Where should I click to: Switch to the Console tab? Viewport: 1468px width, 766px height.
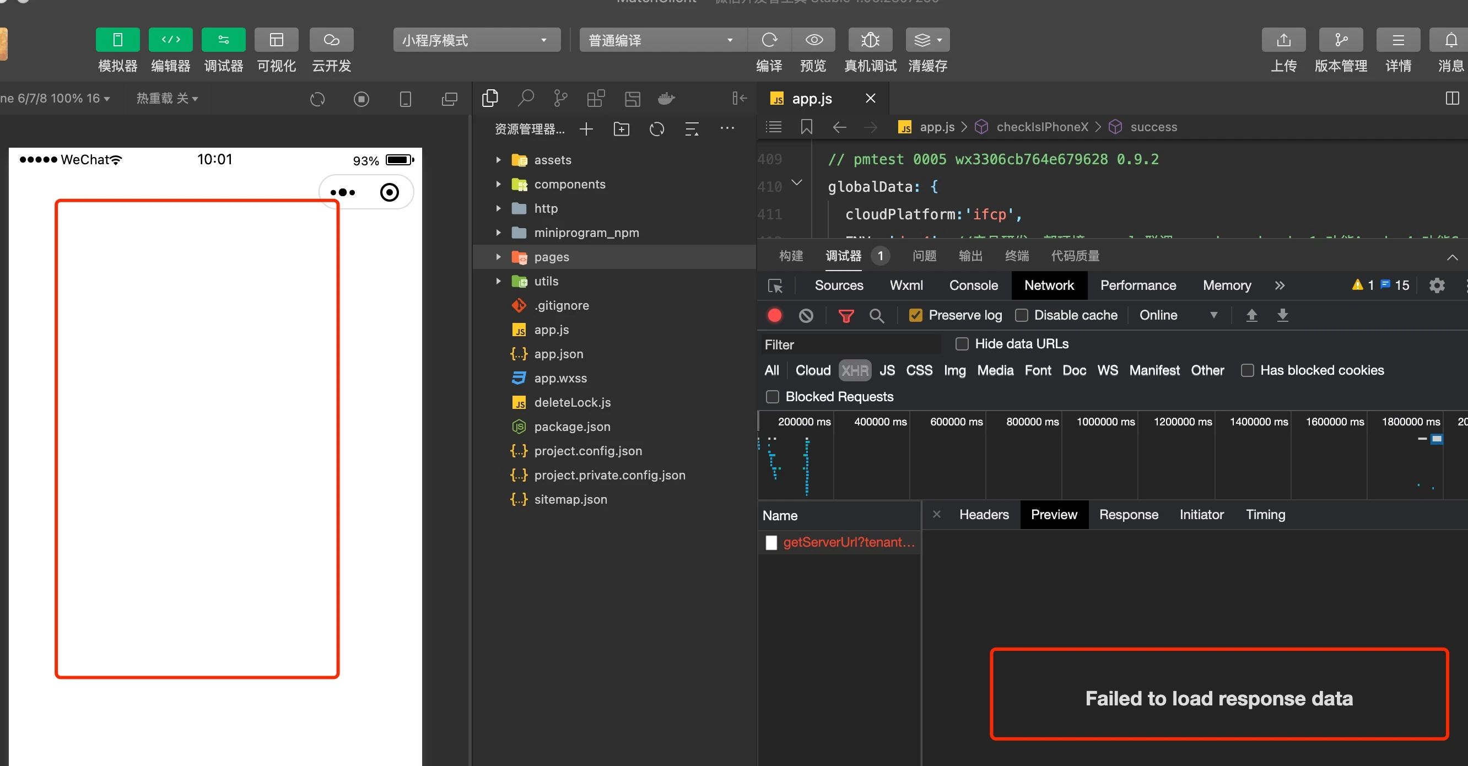tap(973, 285)
